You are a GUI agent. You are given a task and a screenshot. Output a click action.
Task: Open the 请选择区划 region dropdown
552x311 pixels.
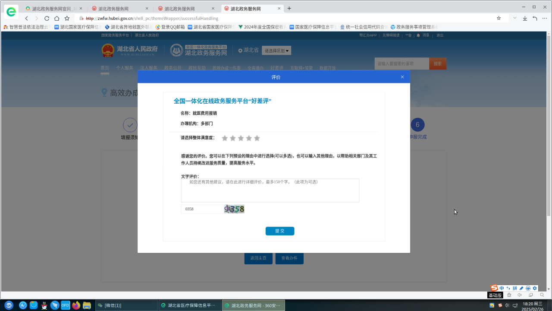[x=276, y=51]
